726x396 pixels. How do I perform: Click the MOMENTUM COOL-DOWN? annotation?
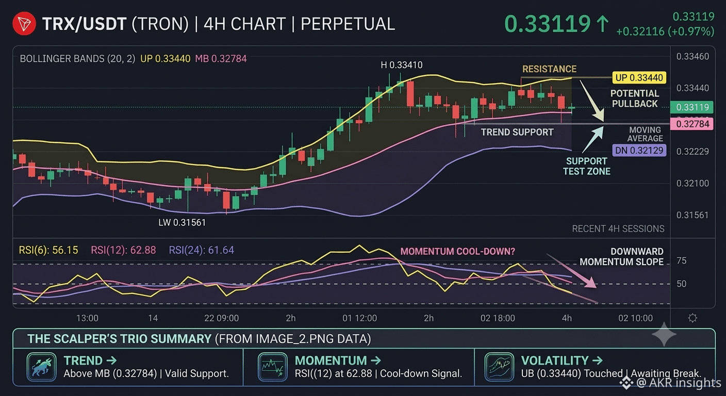pyautogui.click(x=458, y=252)
